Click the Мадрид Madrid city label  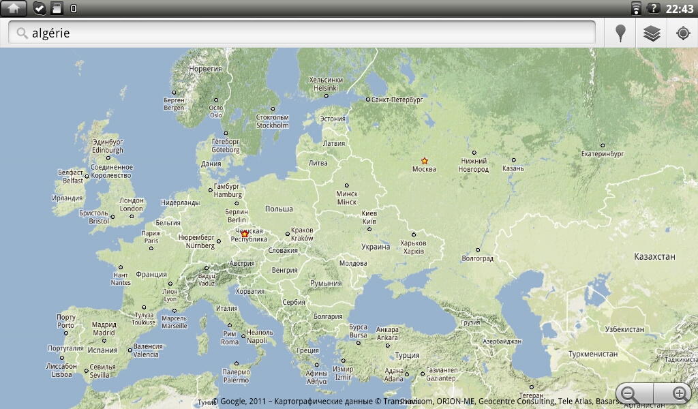pos(104,329)
